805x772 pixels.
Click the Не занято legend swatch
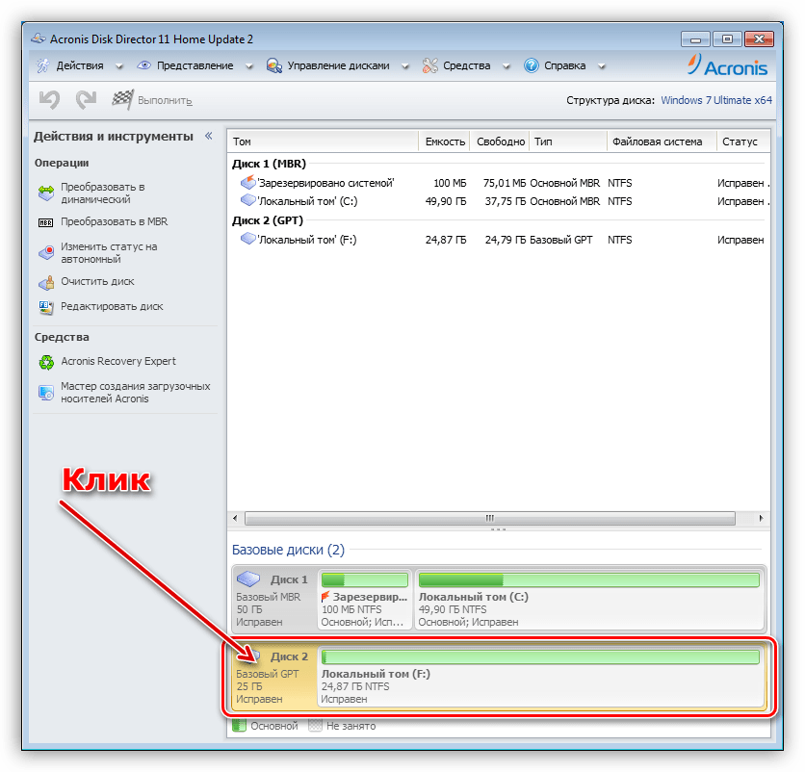pyautogui.click(x=315, y=725)
